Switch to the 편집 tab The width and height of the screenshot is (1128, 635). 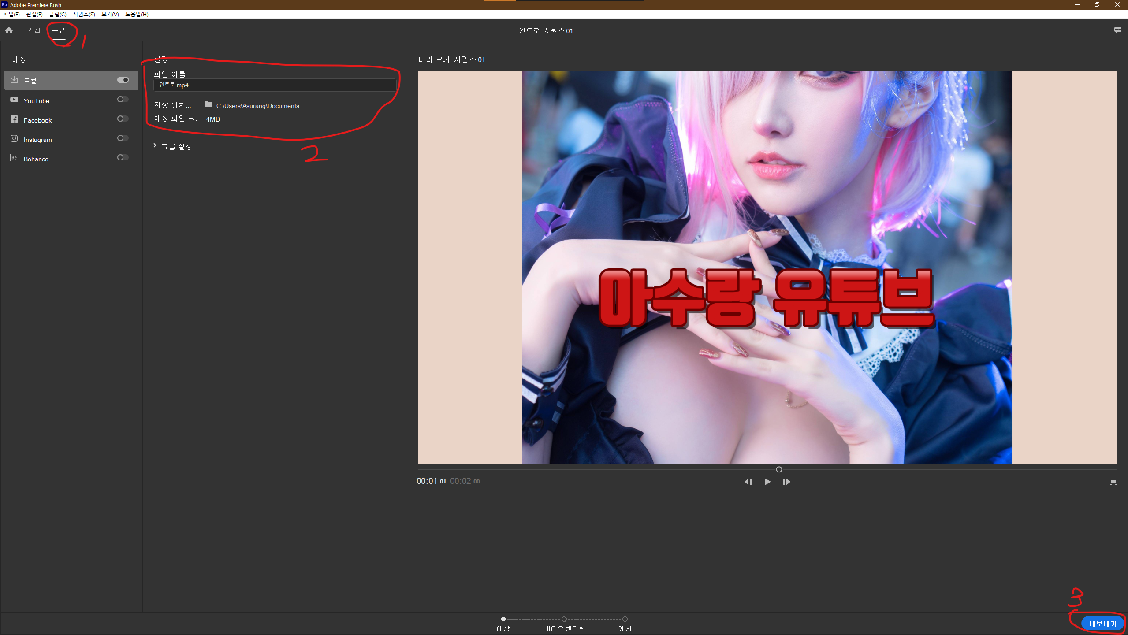(34, 30)
